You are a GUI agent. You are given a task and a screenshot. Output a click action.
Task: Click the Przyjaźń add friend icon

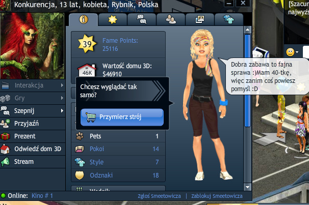pos(5,124)
